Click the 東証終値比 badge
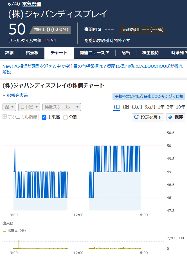 142,30
